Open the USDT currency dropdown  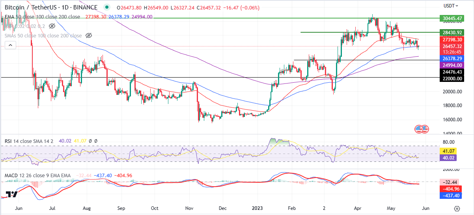coord(451,6)
